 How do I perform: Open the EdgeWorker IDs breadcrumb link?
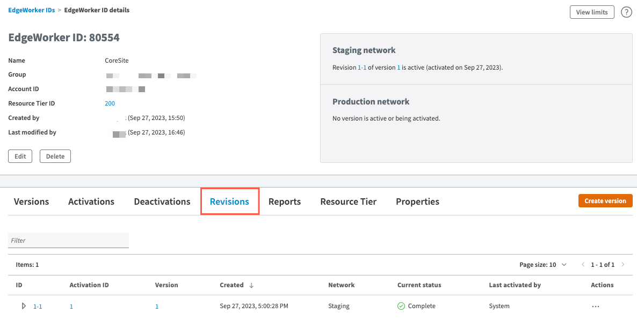coord(31,10)
